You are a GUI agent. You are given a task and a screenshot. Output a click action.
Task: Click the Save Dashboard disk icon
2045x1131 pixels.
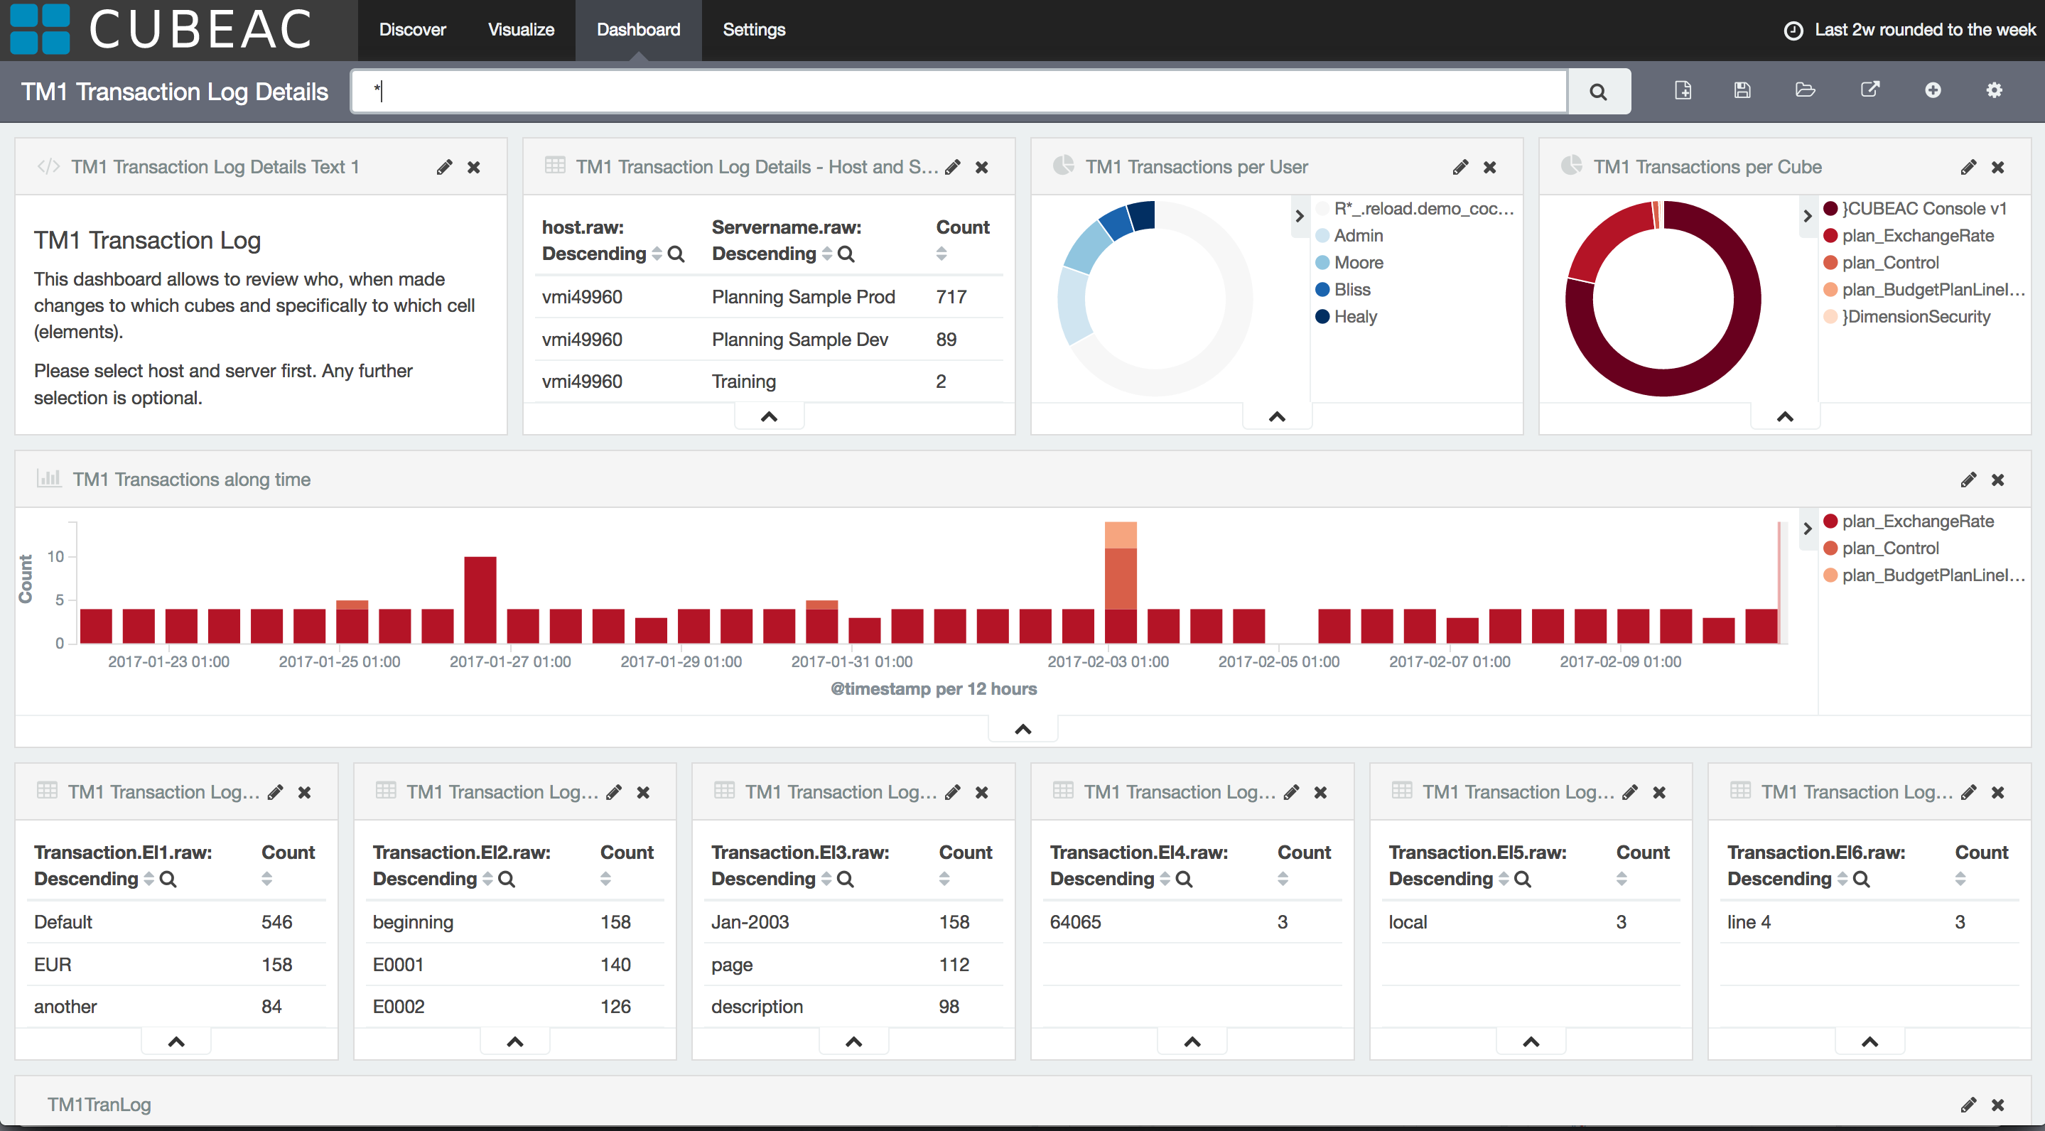1742,90
